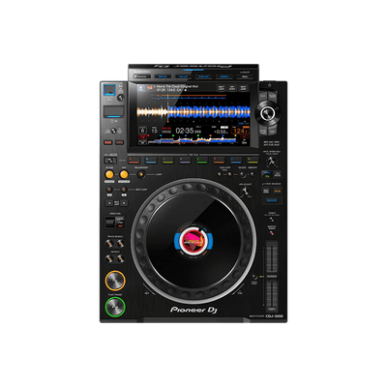
Task: Click the jog wheel center artwork display
Action: click(193, 241)
